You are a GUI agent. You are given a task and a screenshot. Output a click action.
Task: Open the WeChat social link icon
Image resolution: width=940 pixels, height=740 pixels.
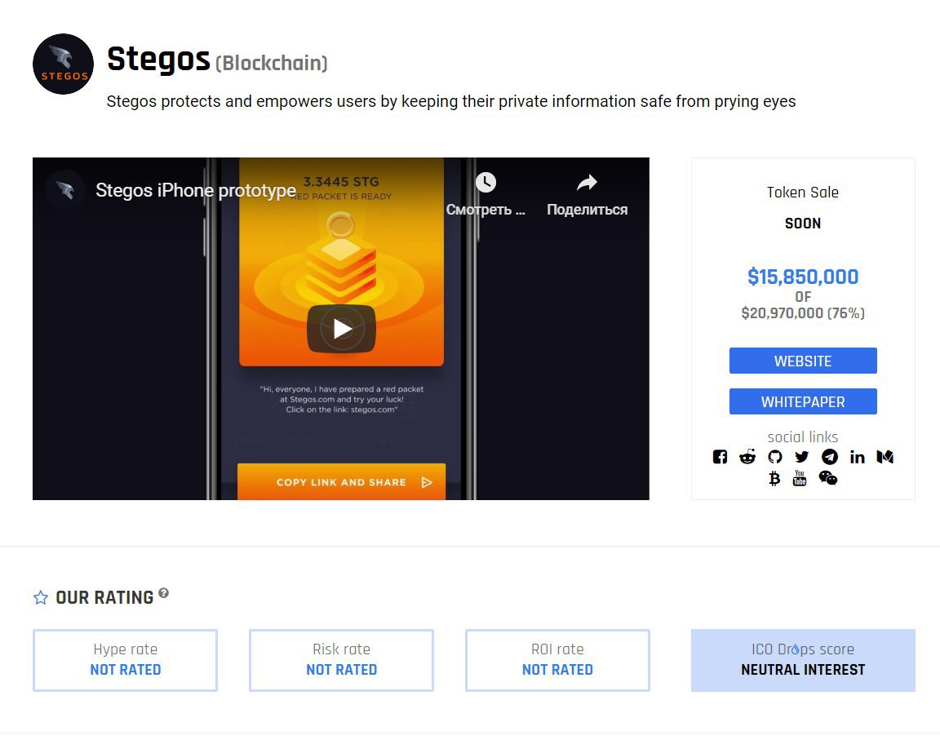828,478
